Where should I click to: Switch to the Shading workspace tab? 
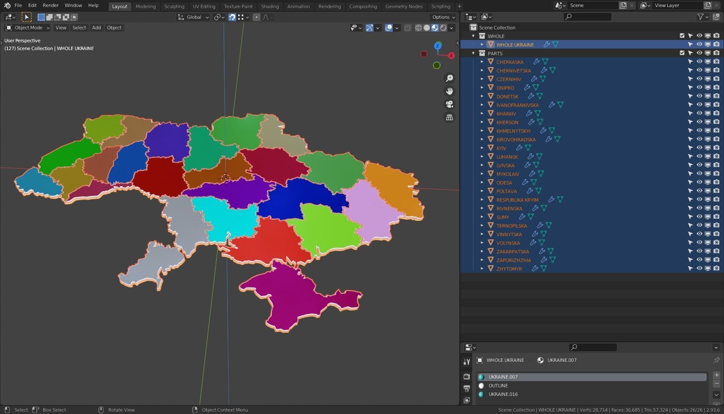pos(270,6)
